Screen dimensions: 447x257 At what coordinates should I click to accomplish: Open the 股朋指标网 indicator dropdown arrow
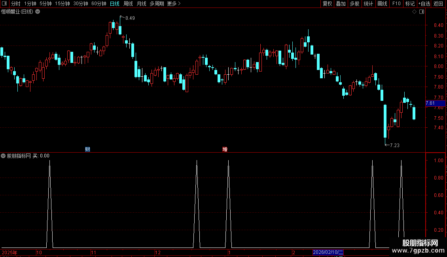[x=3, y=156]
